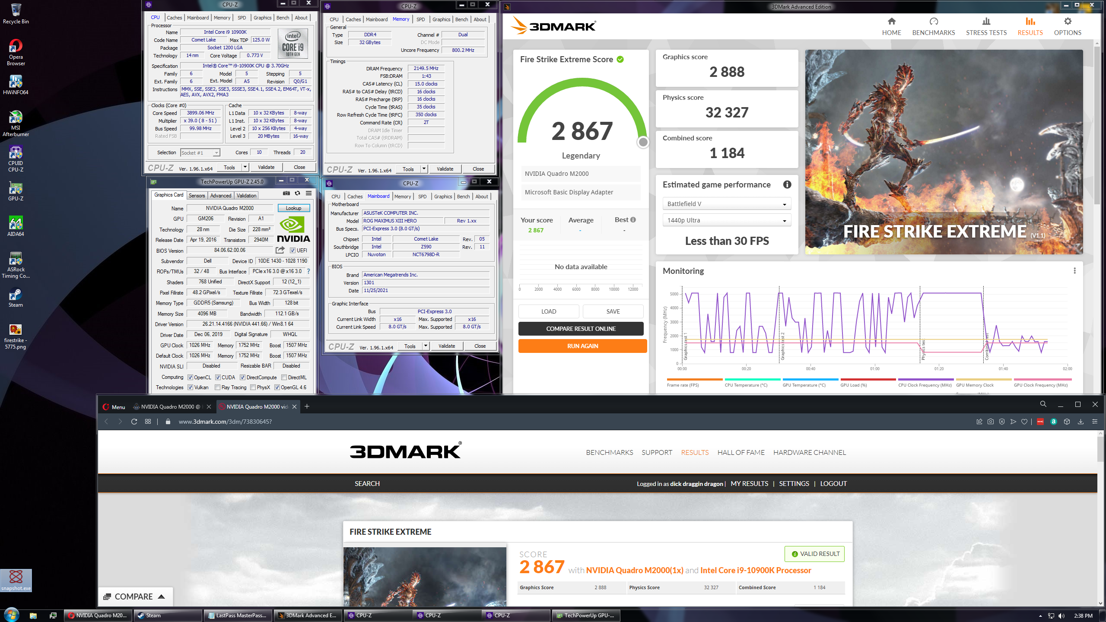Toggle OpenGL 4.6 checkbox in GPU-Z
The width and height of the screenshot is (1106, 622).
pyautogui.click(x=277, y=387)
